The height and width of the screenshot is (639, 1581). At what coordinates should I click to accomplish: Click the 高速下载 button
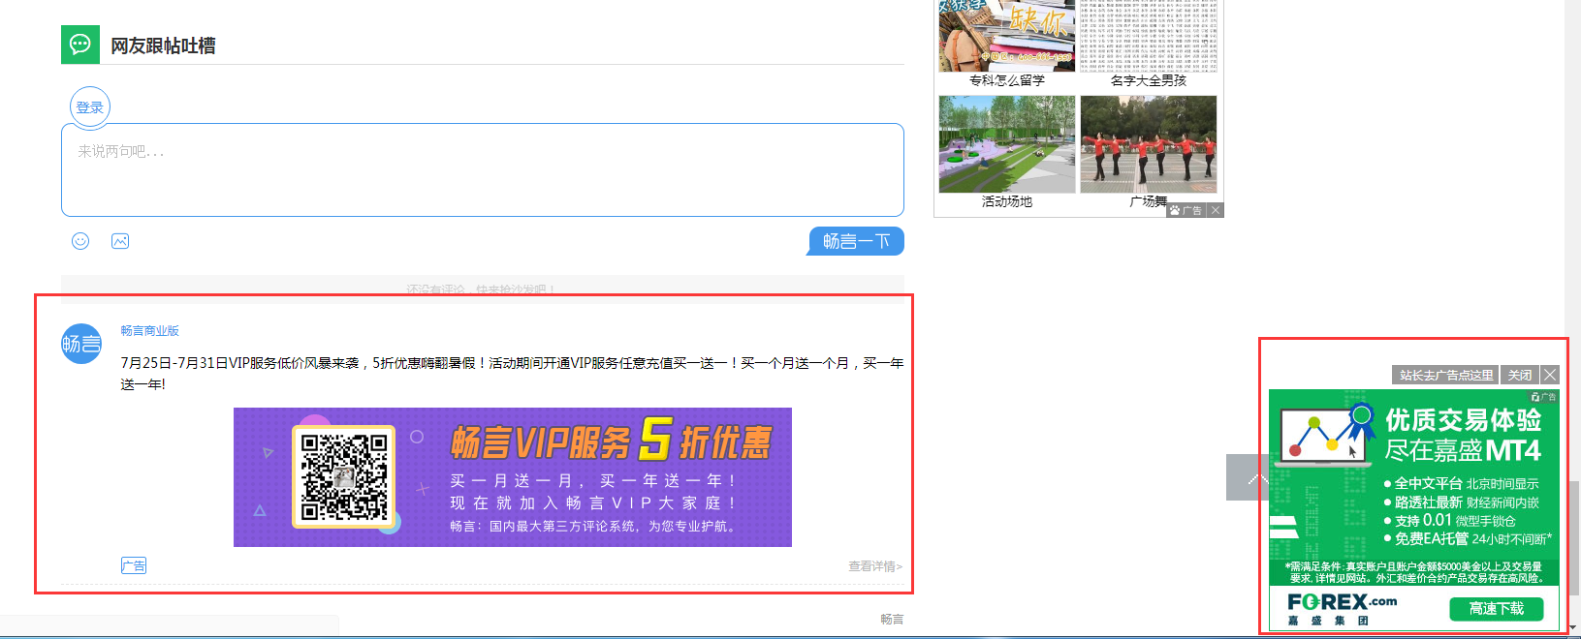click(1497, 609)
